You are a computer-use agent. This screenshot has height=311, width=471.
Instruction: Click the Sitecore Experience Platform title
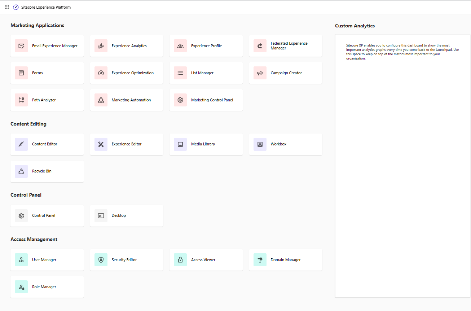pos(46,7)
